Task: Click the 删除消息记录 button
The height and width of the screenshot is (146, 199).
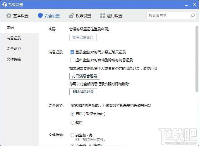Action: click(83, 92)
